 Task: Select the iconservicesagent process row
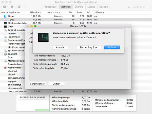pos(13,44)
